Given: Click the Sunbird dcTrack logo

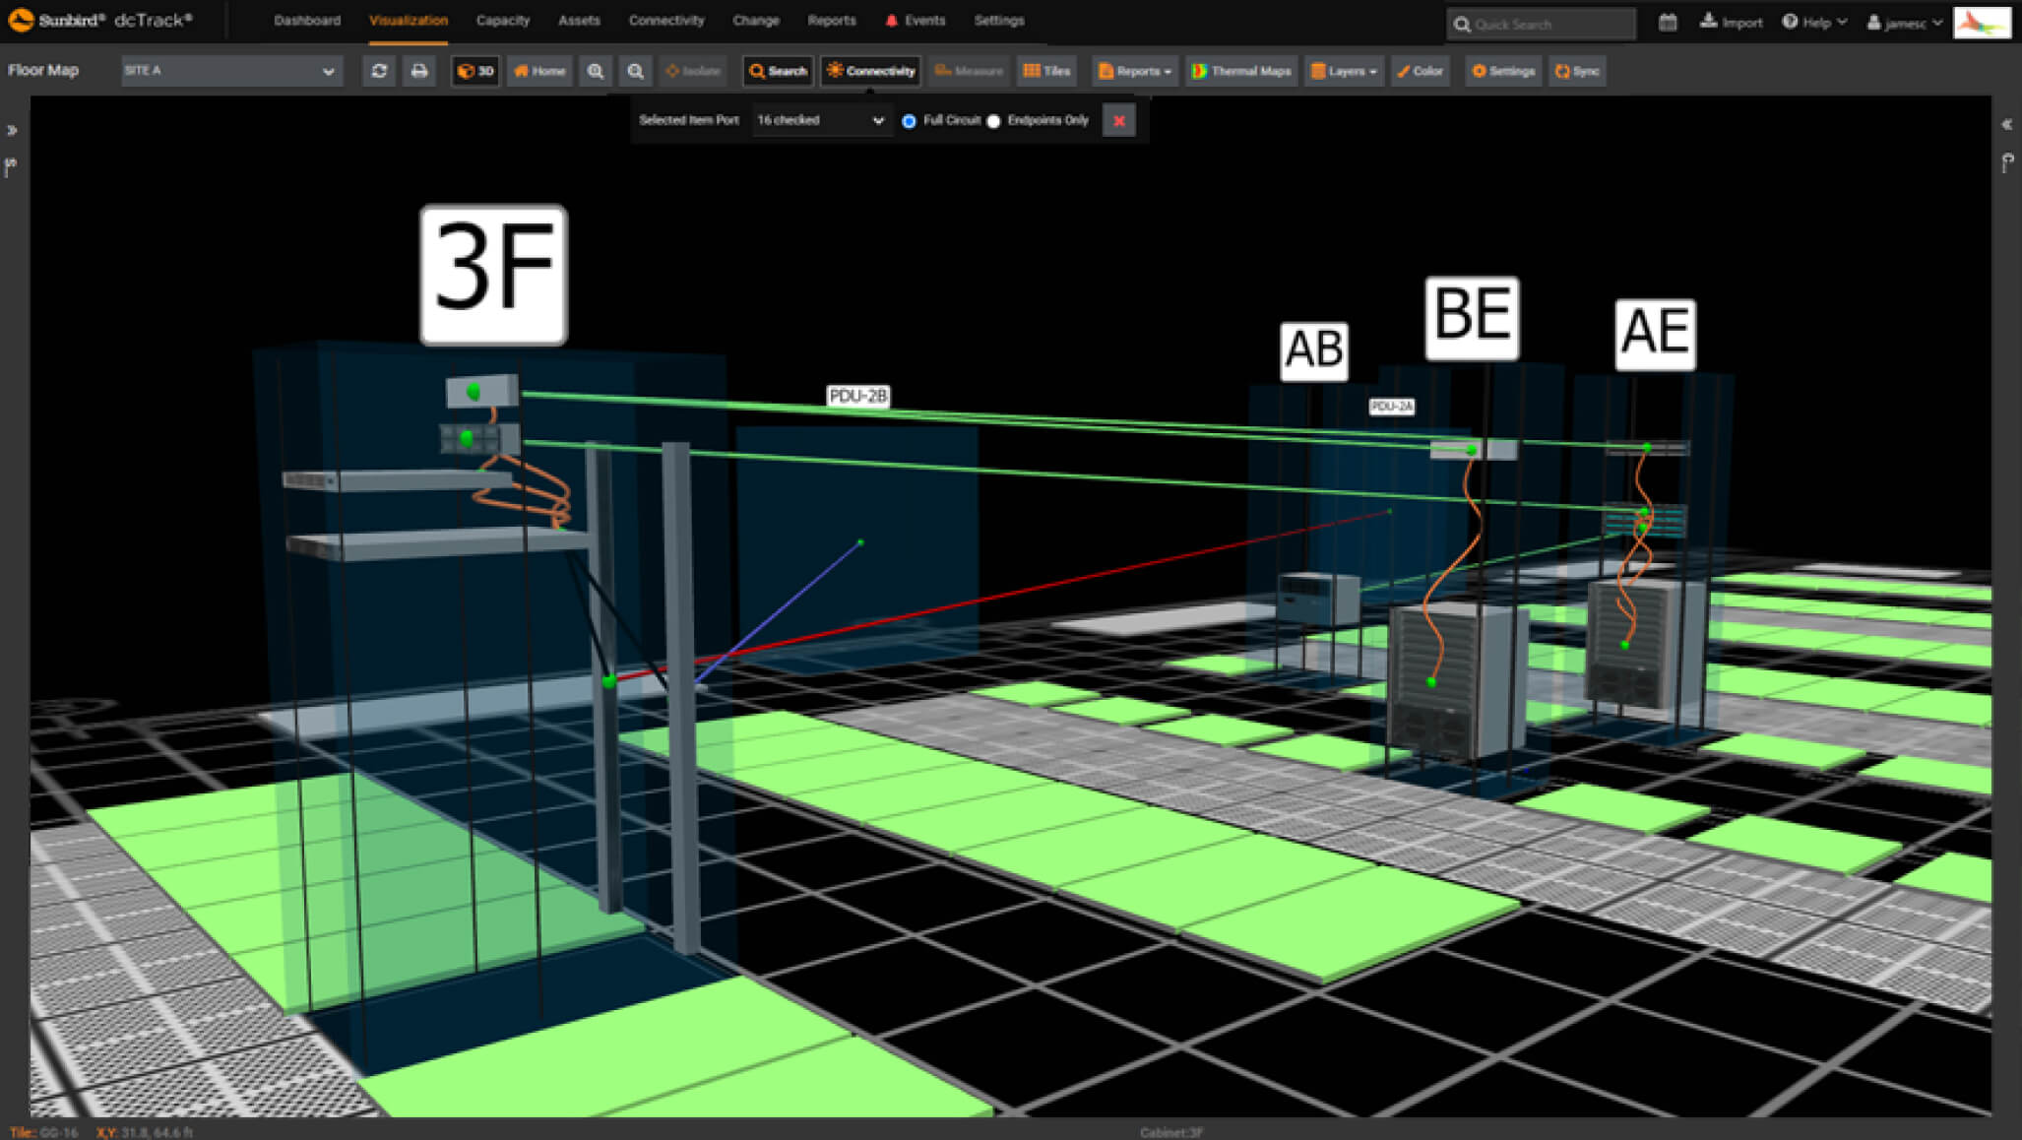Looking at the screenshot, I should coord(99,20).
